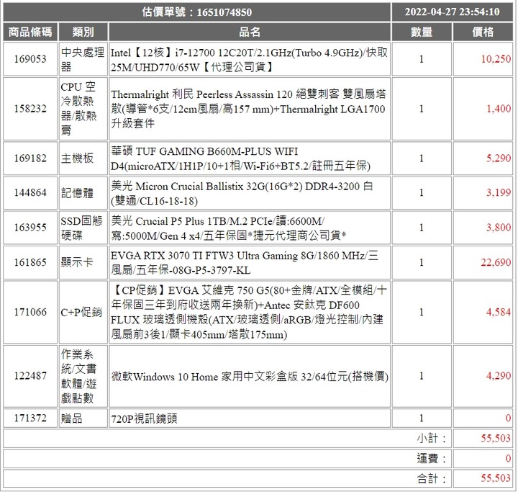
Task: Click the price 1,400
Action: [499, 109]
